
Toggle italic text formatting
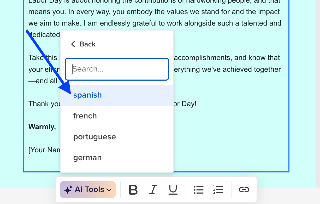153,190
